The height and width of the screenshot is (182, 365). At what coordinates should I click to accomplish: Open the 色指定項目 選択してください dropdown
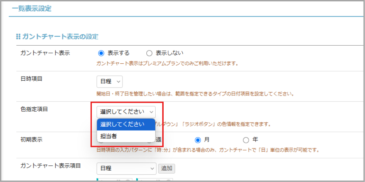[126, 112]
